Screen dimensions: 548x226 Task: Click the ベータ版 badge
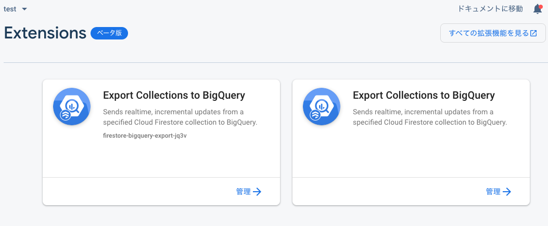[x=109, y=33]
